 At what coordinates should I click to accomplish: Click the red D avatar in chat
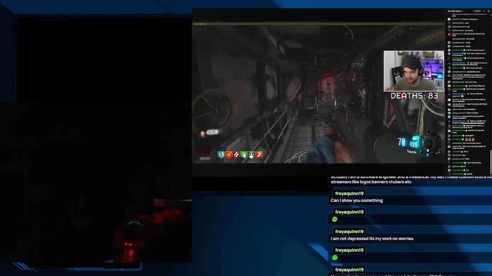(x=449, y=34)
